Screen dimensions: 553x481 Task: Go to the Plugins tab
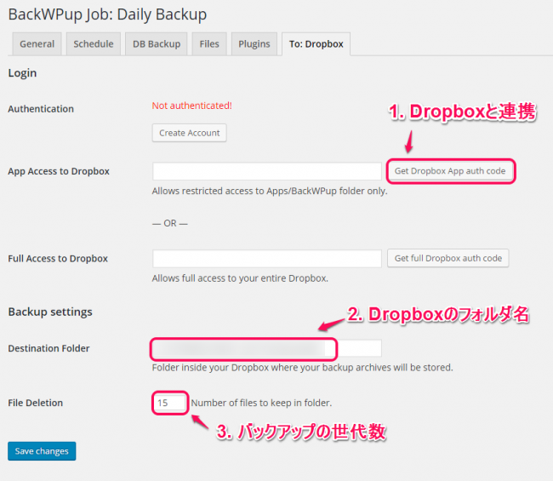tap(254, 44)
